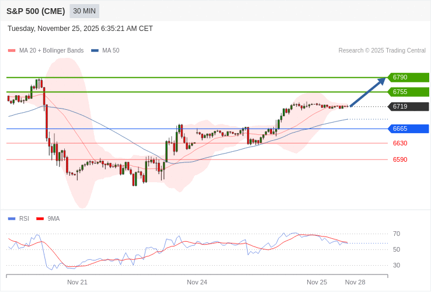Click the blue upward forecast arrow
The height and width of the screenshot is (292, 431).
(x=369, y=92)
